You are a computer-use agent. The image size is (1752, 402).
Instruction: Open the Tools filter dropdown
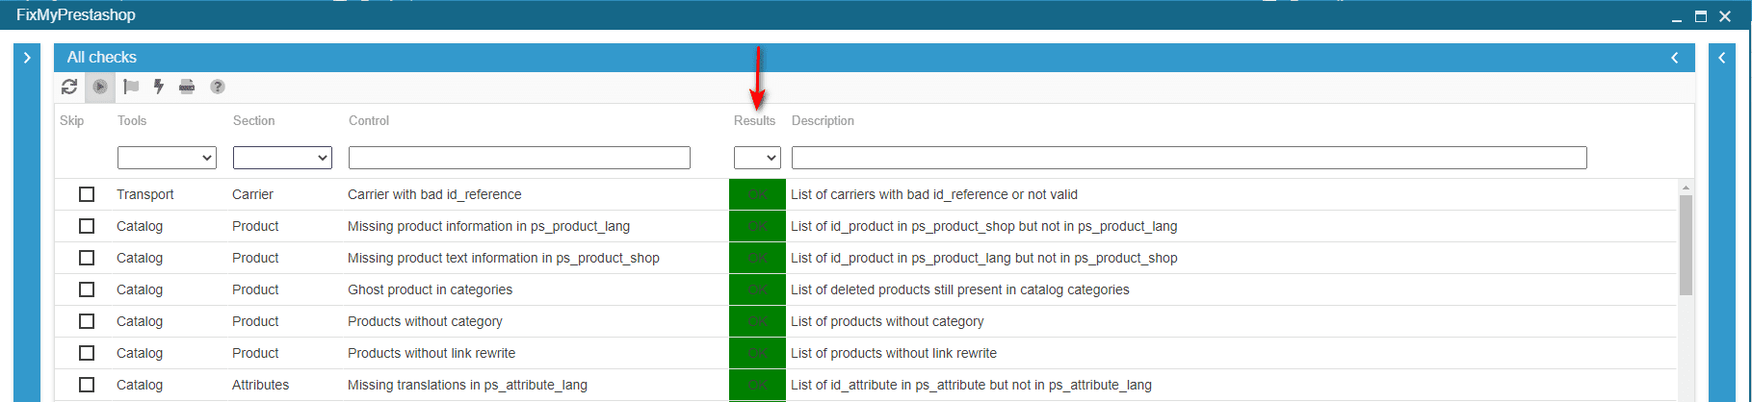click(167, 158)
